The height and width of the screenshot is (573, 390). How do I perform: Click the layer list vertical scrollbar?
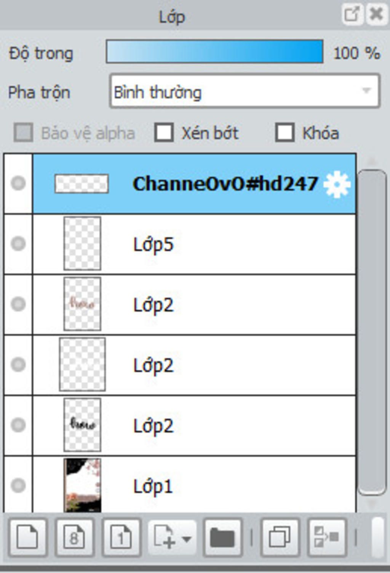pos(372,332)
